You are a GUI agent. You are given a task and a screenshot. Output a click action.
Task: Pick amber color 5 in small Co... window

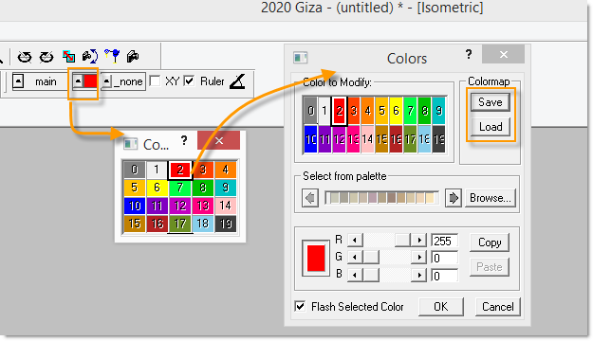coord(135,188)
